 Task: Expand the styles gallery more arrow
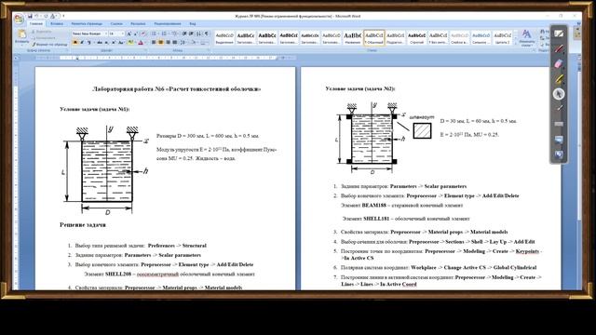515,43
